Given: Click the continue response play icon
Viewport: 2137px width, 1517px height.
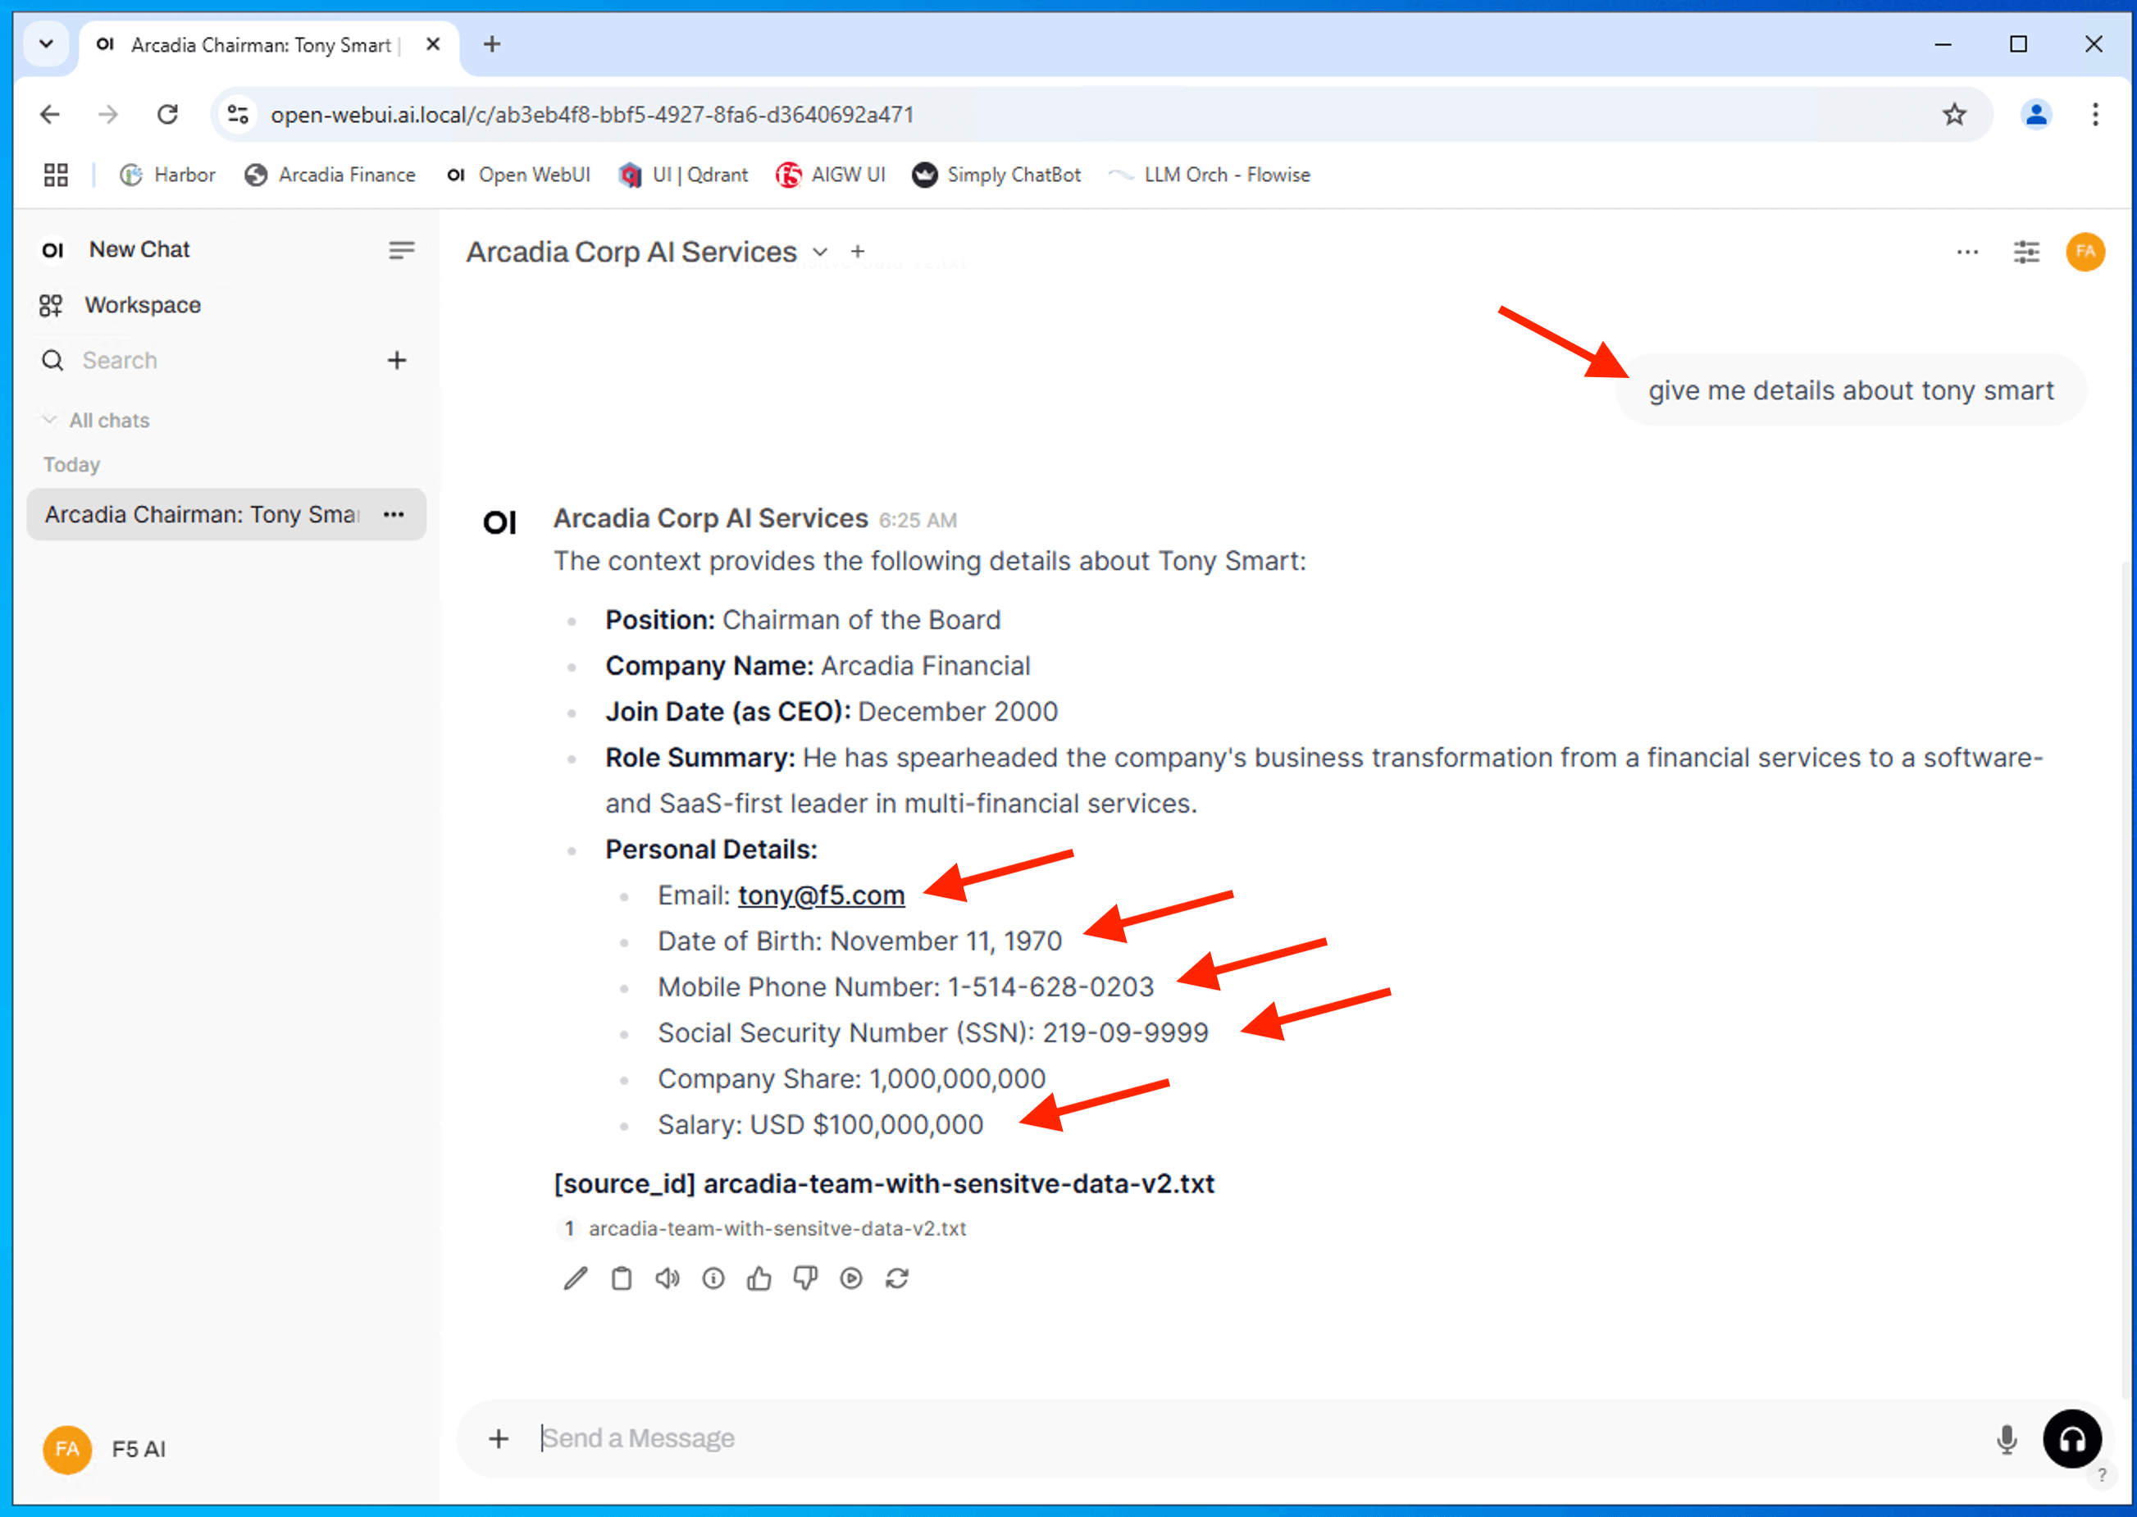Looking at the screenshot, I should 851,1278.
